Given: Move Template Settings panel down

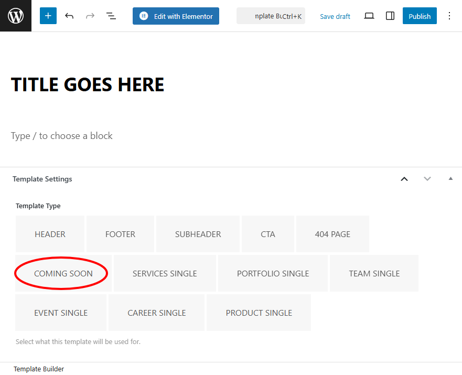Looking at the screenshot, I should pyautogui.click(x=427, y=179).
